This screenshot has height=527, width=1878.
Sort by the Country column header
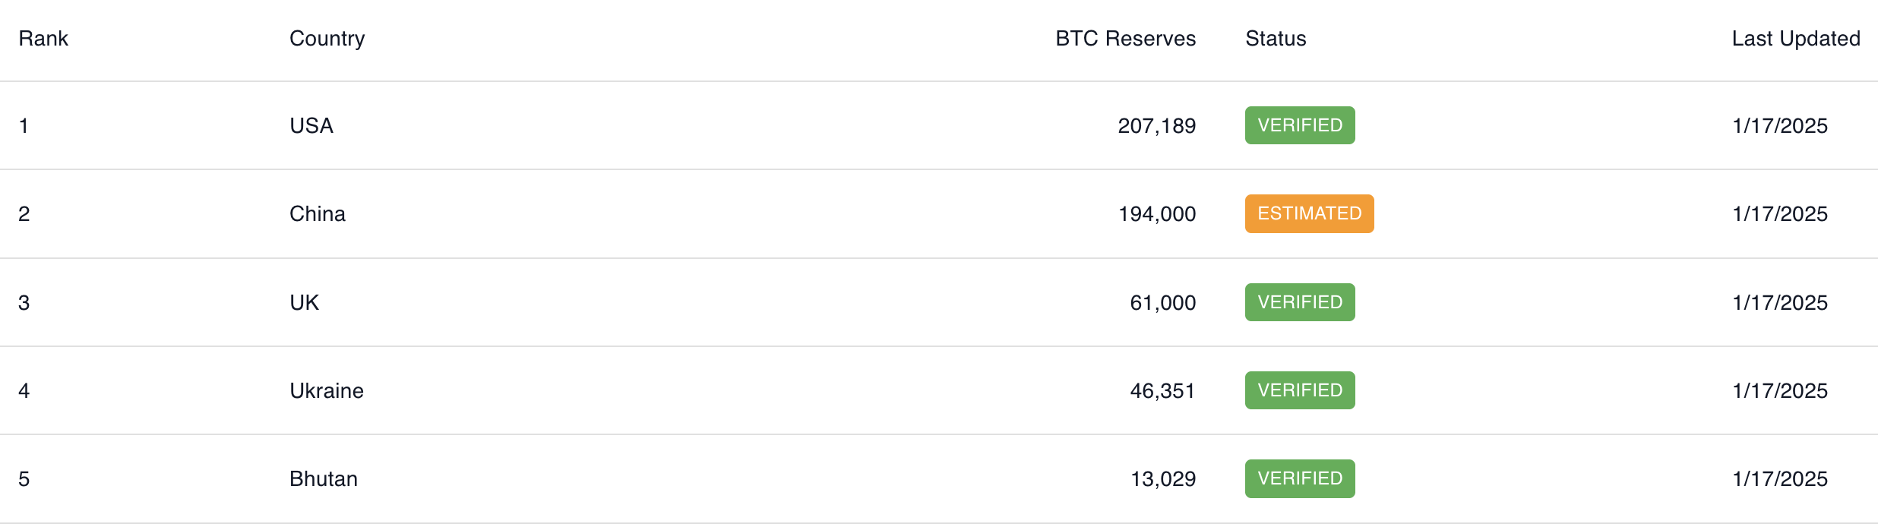pyautogui.click(x=327, y=39)
